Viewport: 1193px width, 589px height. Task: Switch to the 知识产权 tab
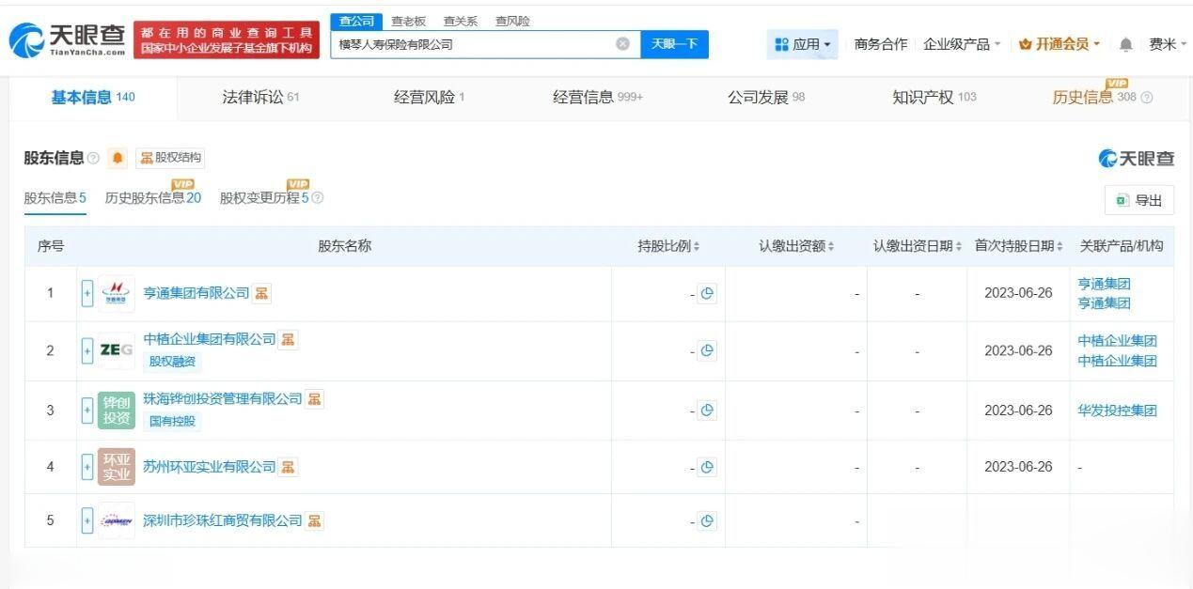934,97
